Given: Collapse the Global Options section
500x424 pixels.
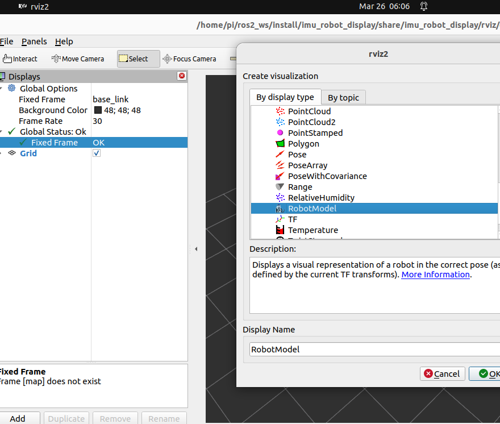Looking at the screenshot, I should coord(1,88).
